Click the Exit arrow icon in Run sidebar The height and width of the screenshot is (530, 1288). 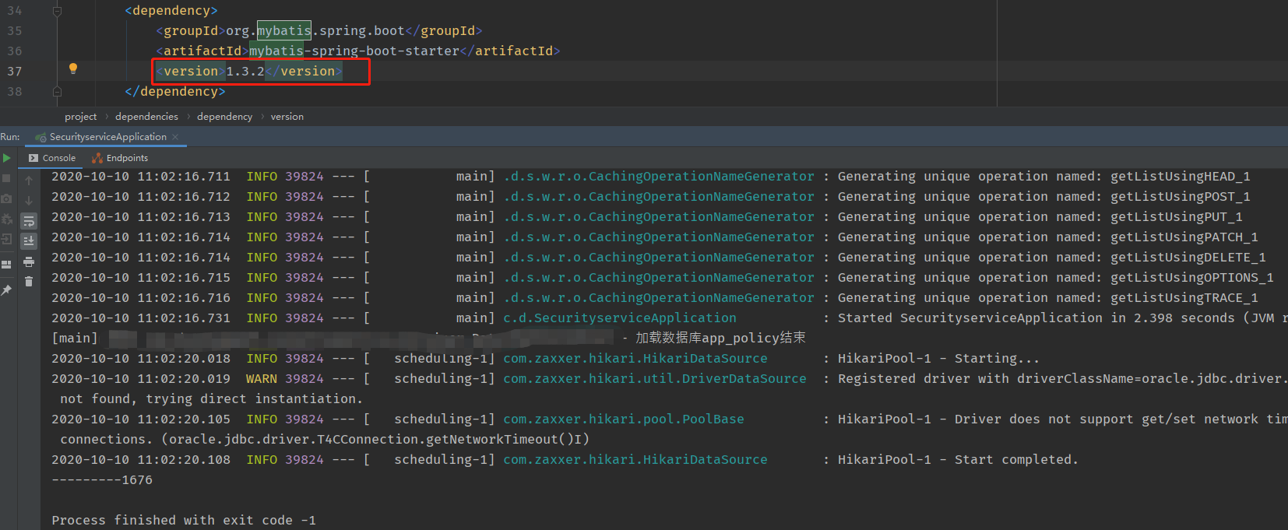click(6, 239)
